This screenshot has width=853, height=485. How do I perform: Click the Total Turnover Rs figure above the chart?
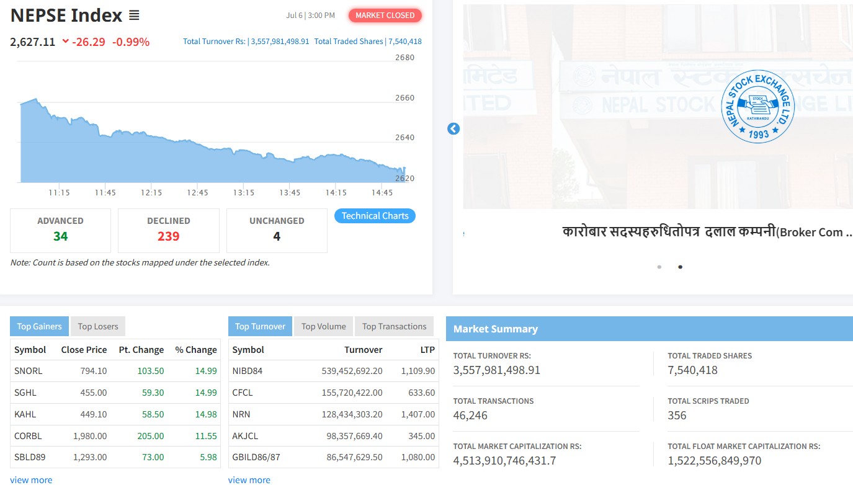[x=246, y=42]
